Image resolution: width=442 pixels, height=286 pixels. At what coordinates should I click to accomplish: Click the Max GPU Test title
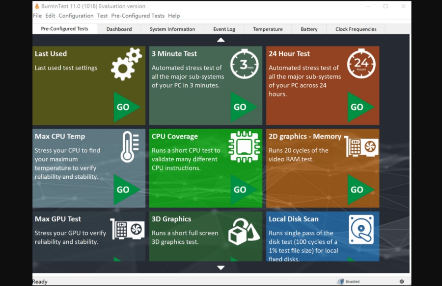coord(58,219)
